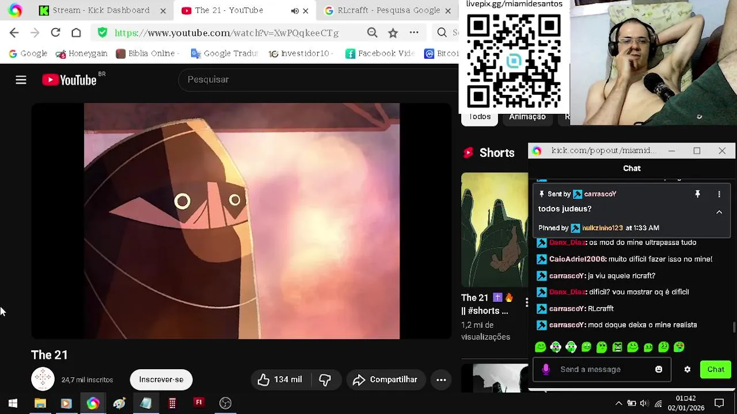
Task: Open The 21 shorts thumbnail
Action: pos(494,229)
